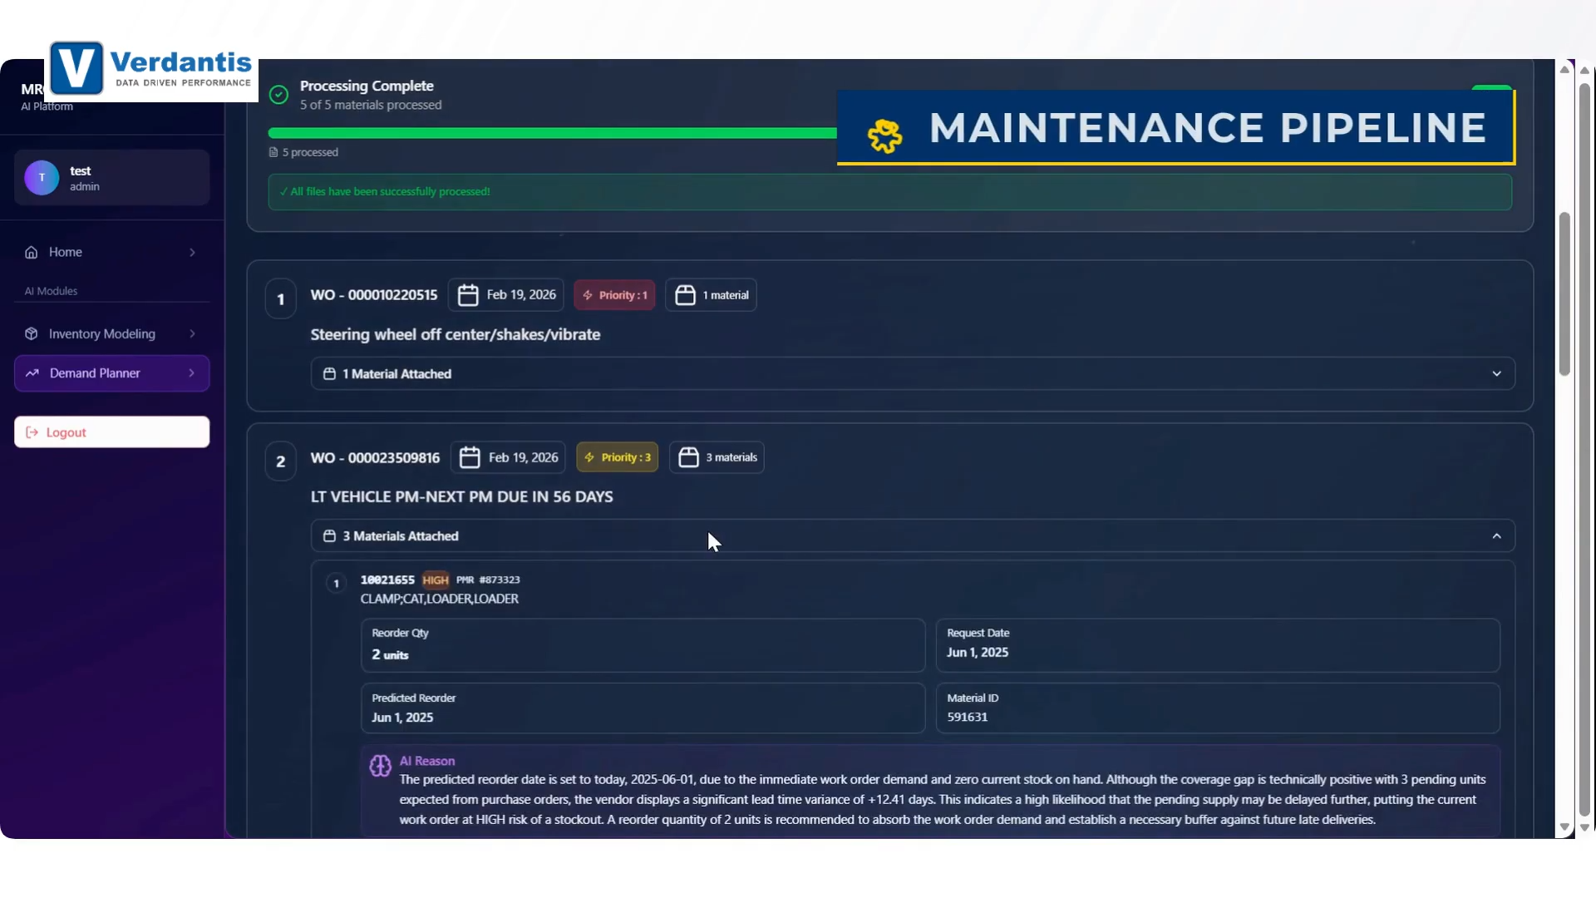Click the Predicted Reorder Jun 1, 2025 field
Viewport: 1596px width, 898px height.
click(x=643, y=708)
